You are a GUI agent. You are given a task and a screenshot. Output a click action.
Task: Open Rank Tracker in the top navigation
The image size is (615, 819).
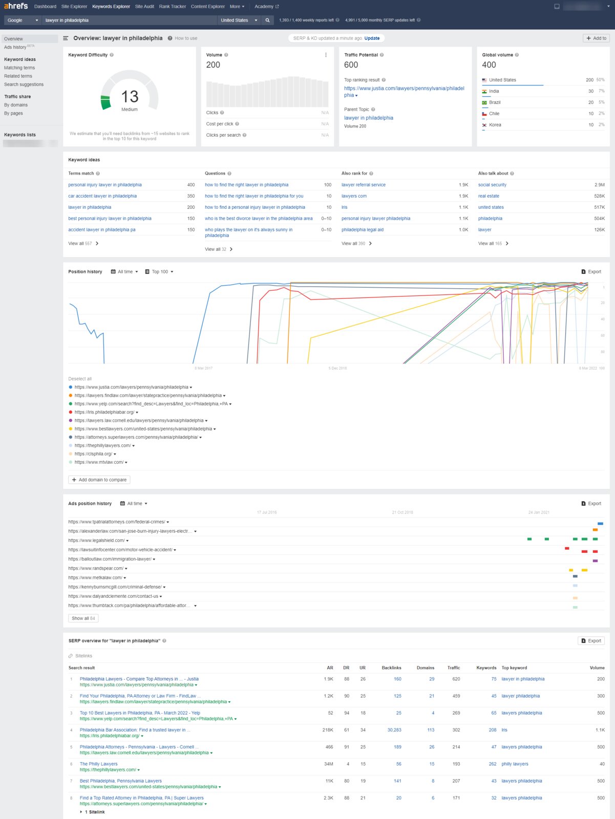[173, 7]
